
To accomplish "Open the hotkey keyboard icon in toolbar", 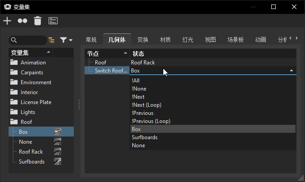I will point(53,21).
